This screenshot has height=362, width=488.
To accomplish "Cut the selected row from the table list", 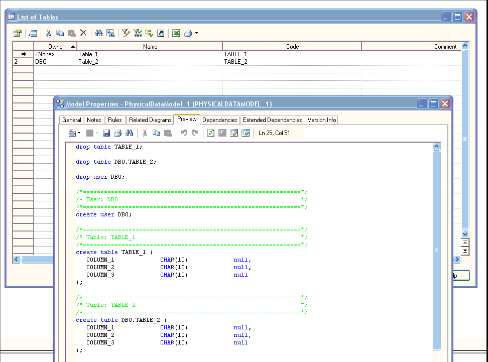I will click(48, 33).
